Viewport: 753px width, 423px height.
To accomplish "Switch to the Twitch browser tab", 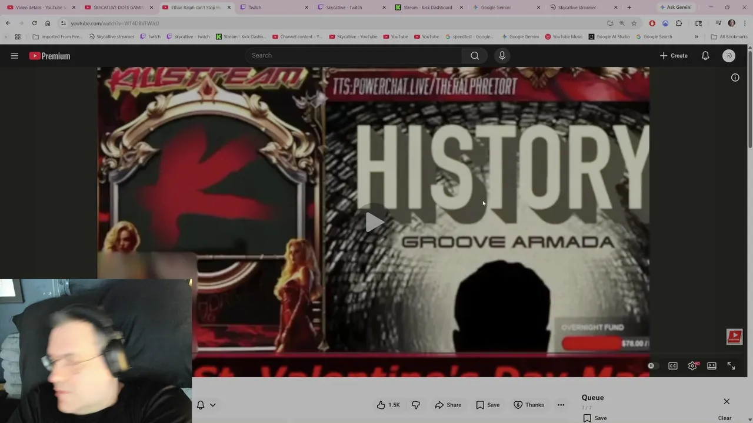I will [274, 8].
